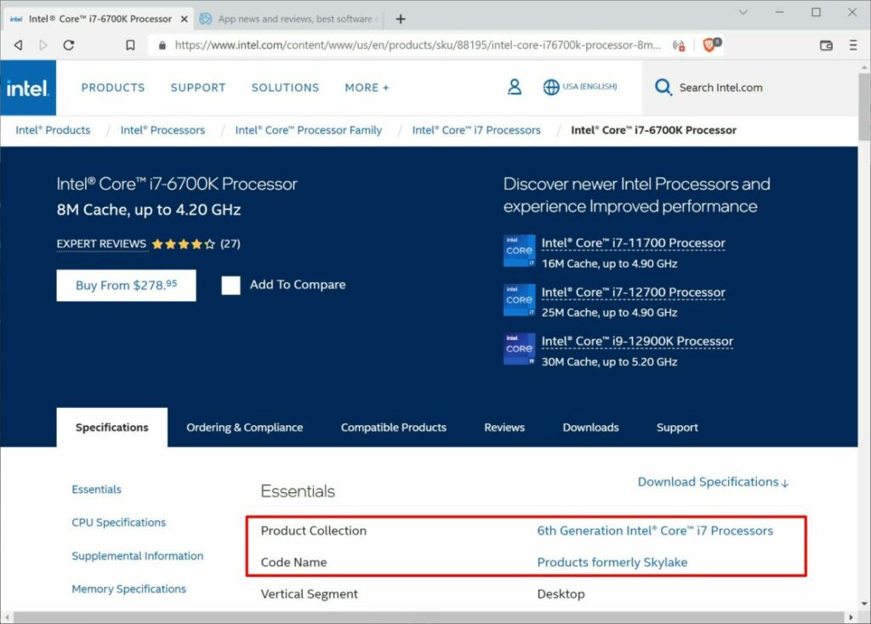Click the sidebar panel icon near the menu
The height and width of the screenshot is (624, 871).
pos(826,45)
